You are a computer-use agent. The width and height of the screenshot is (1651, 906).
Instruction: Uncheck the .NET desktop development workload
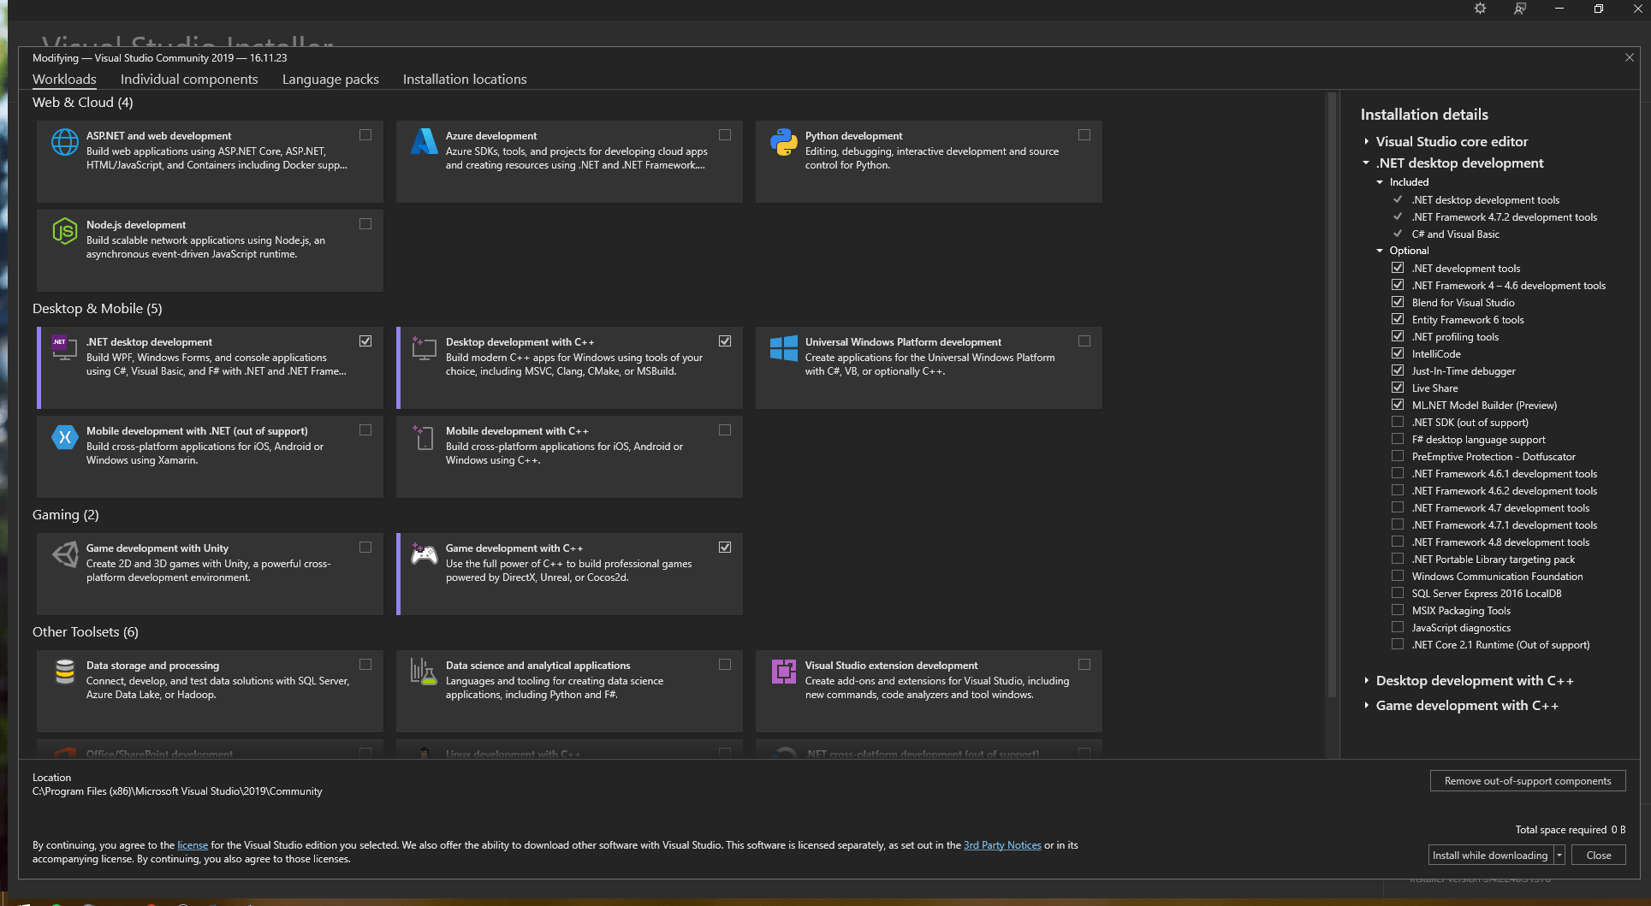pos(365,341)
